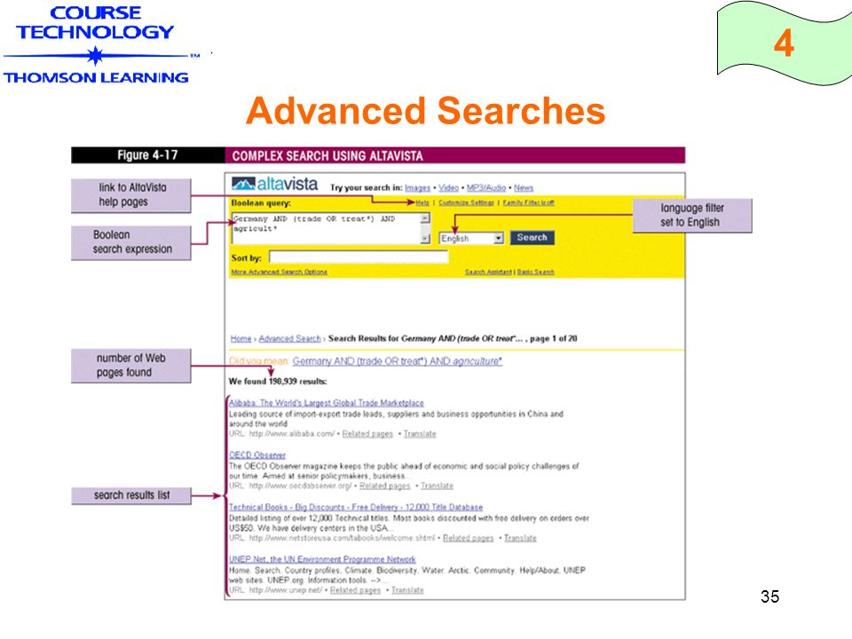Go to Advanced Search breadcrumb link
Viewport: 852px width, 639px height.
[x=289, y=338]
